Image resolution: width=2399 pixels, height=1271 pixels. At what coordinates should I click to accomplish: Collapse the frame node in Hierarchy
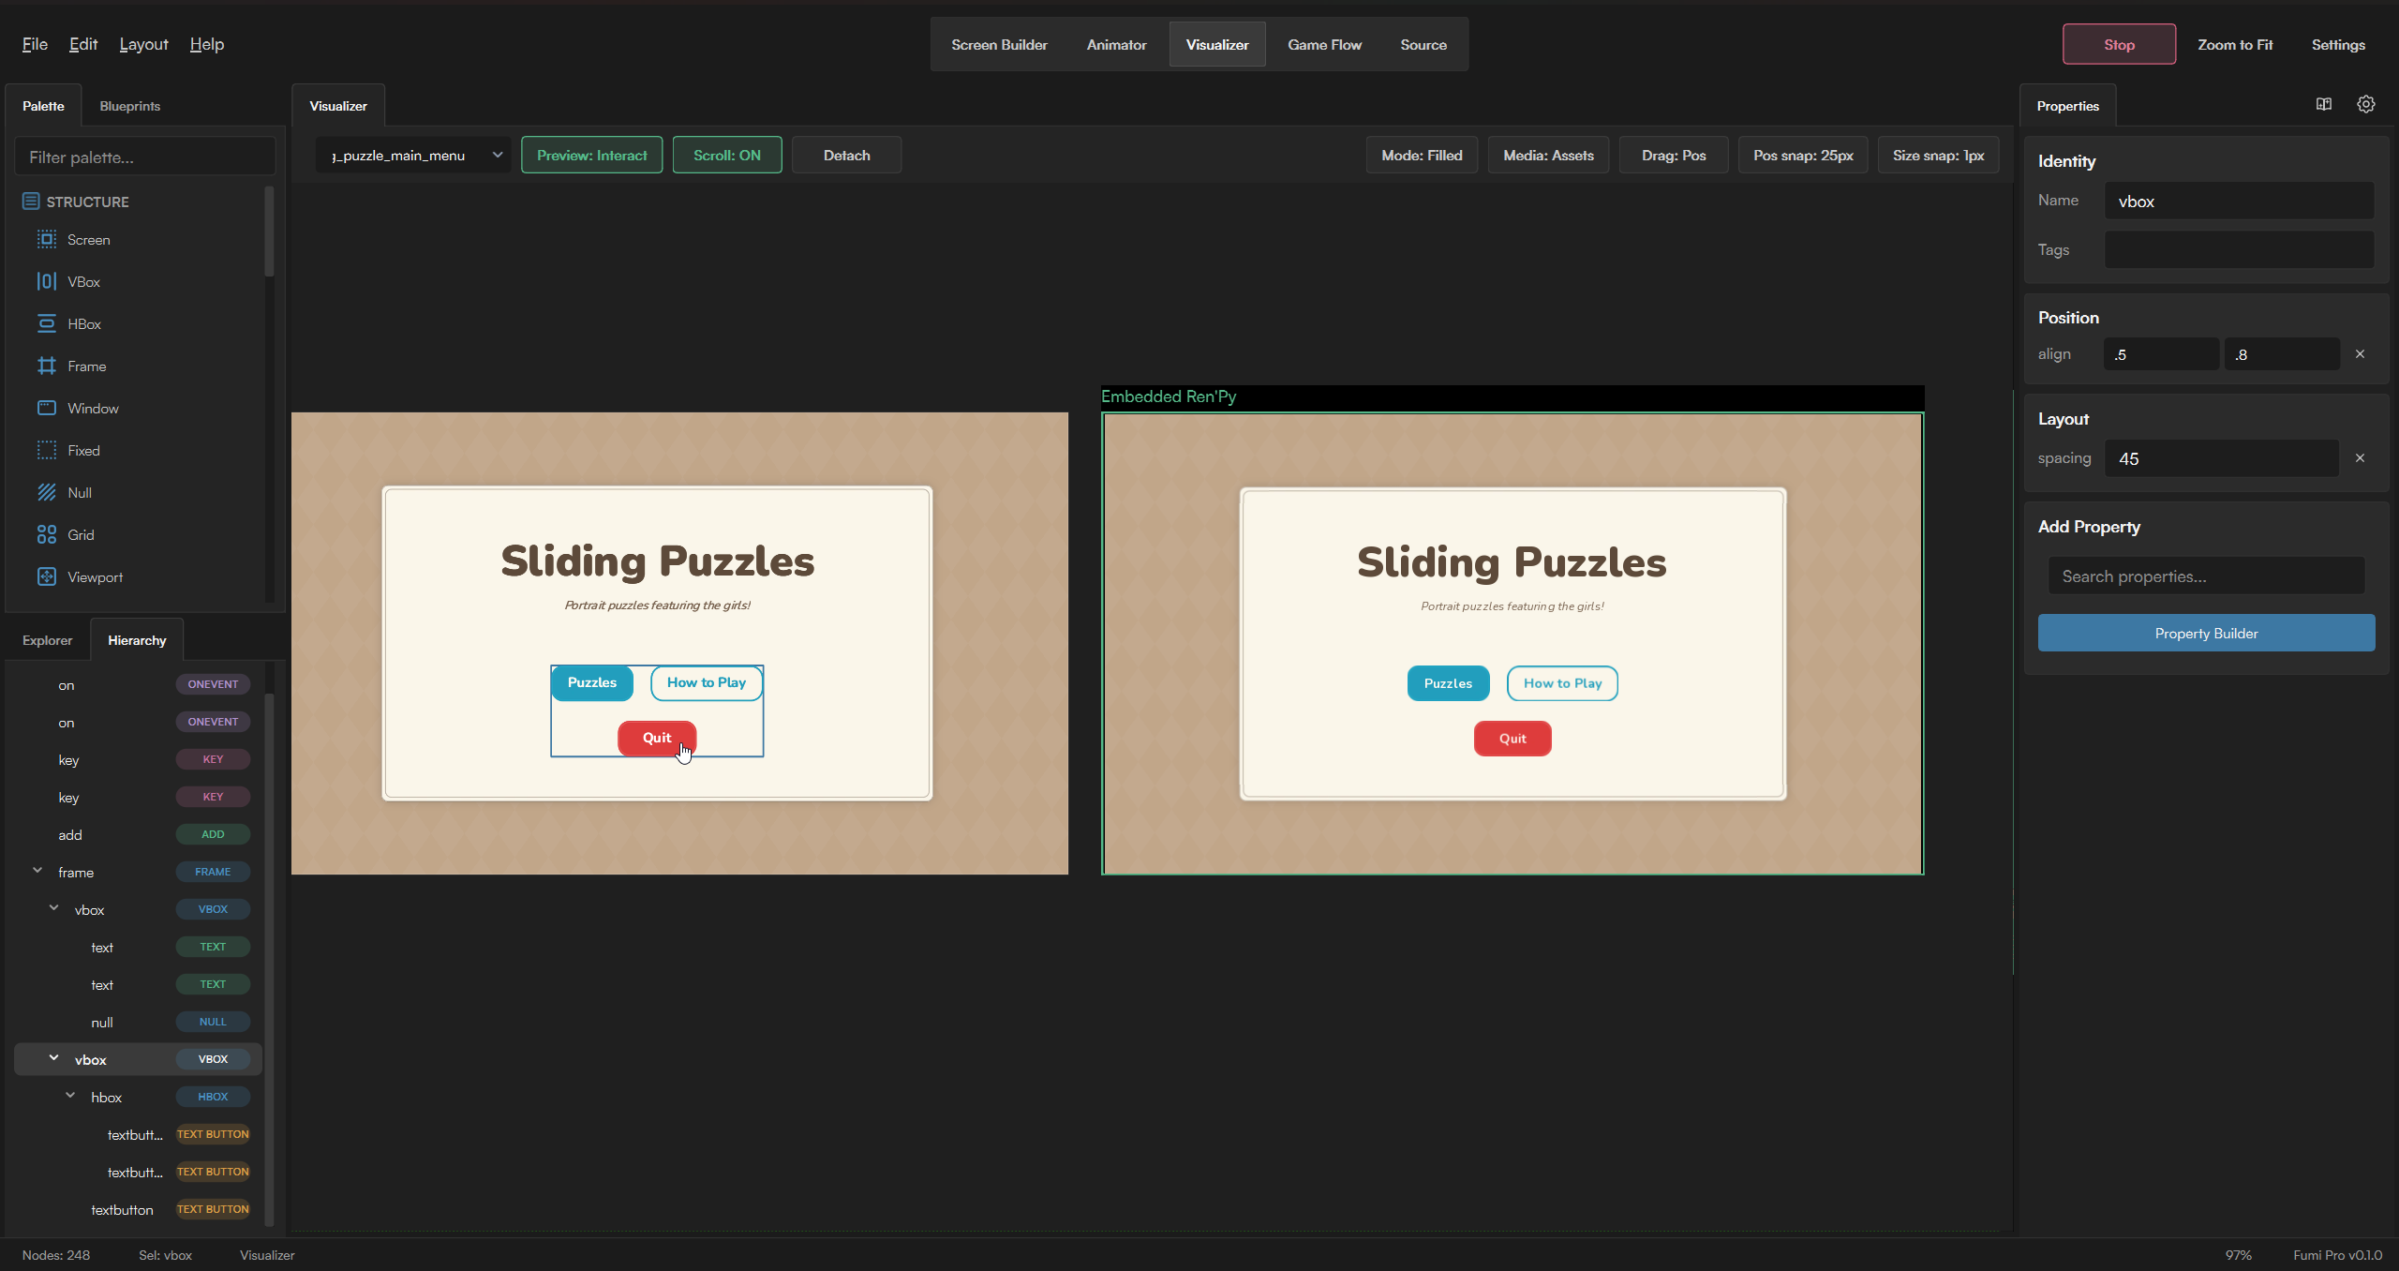[x=37, y=871]
